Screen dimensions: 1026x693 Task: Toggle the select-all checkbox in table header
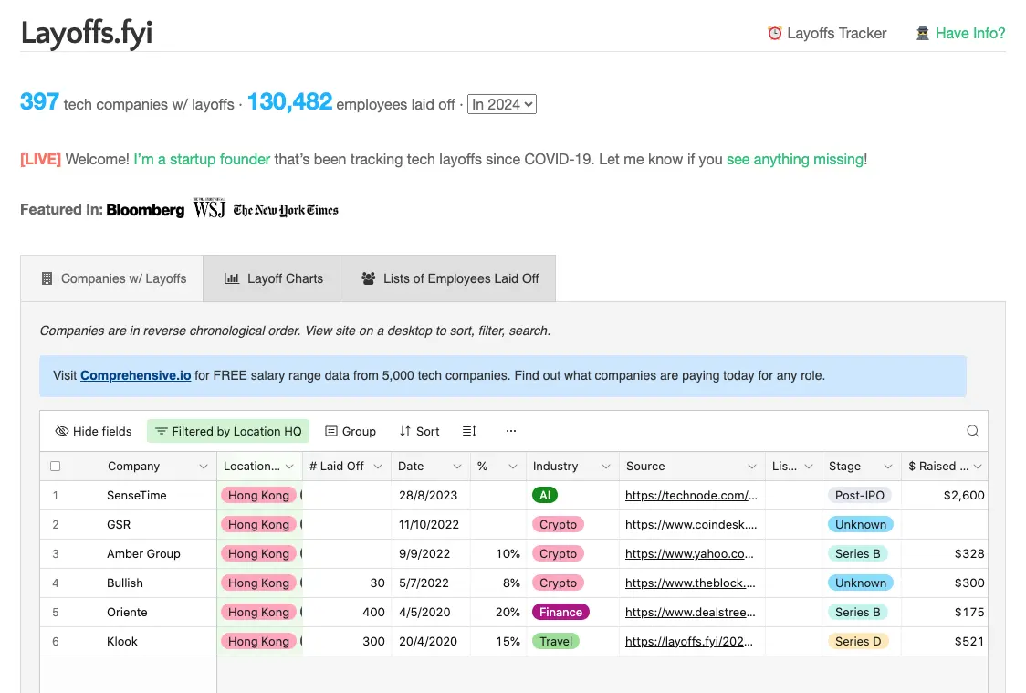coord(55,466)
